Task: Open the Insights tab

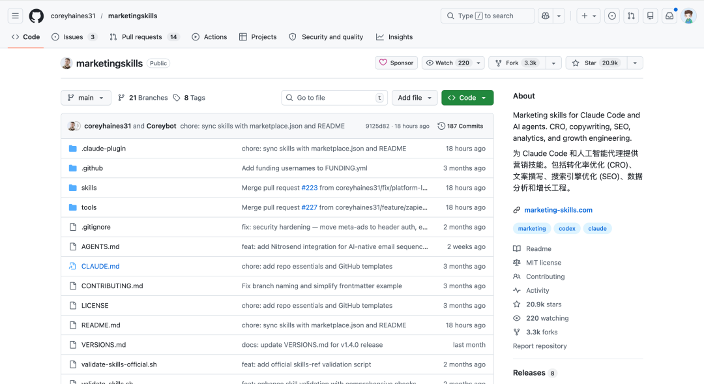Action: click(x=394, y=37)
